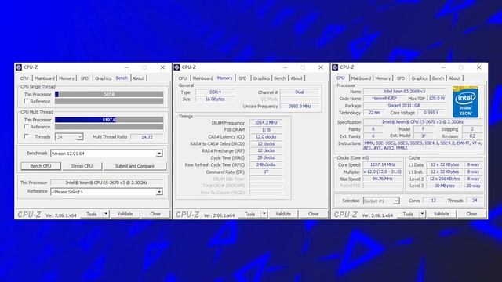Click Submit and Compare button

click(x=135, y=166)
